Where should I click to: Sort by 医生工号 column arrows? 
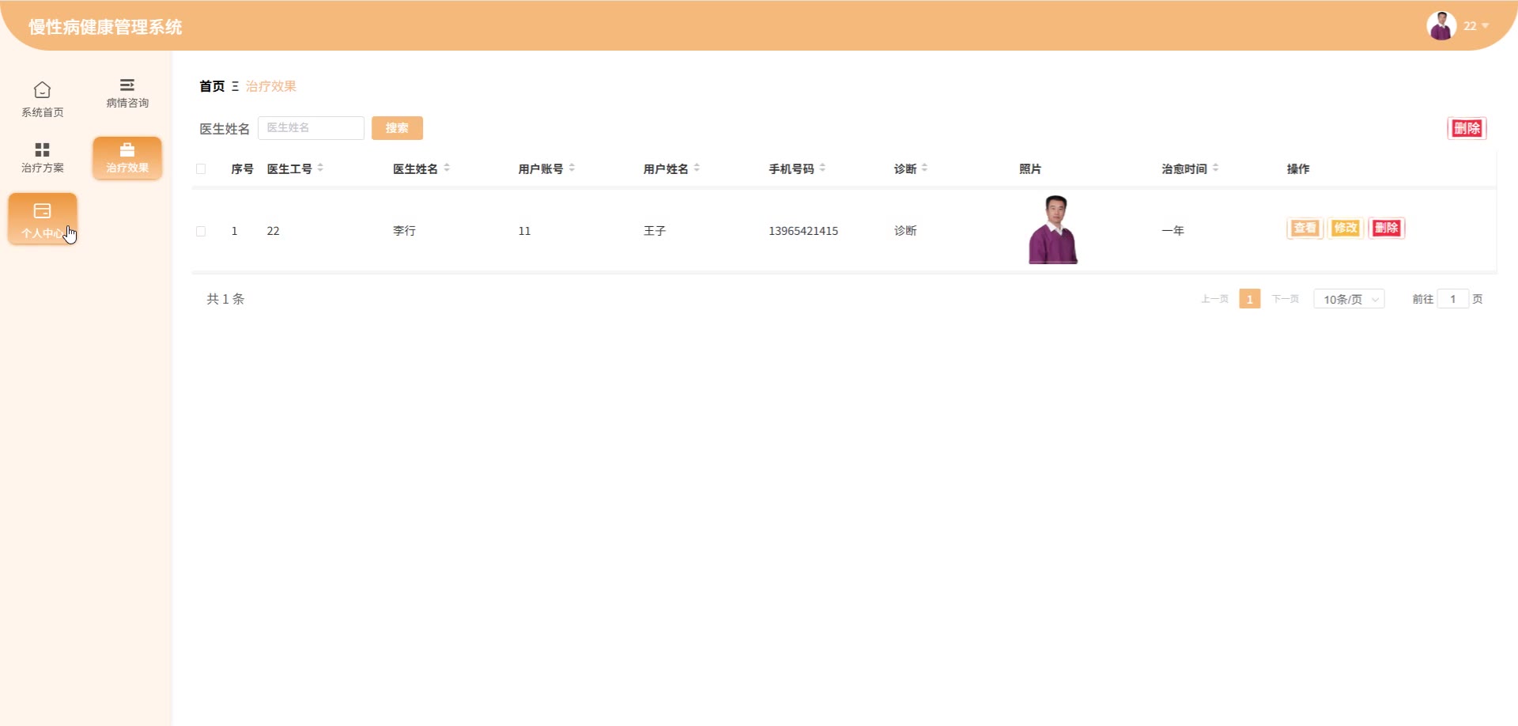pyautogui.click(x=320, y=168)
